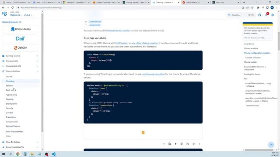Show demo source code icon
The width and height of the screenshot is (280, 157).
(164, 144)
